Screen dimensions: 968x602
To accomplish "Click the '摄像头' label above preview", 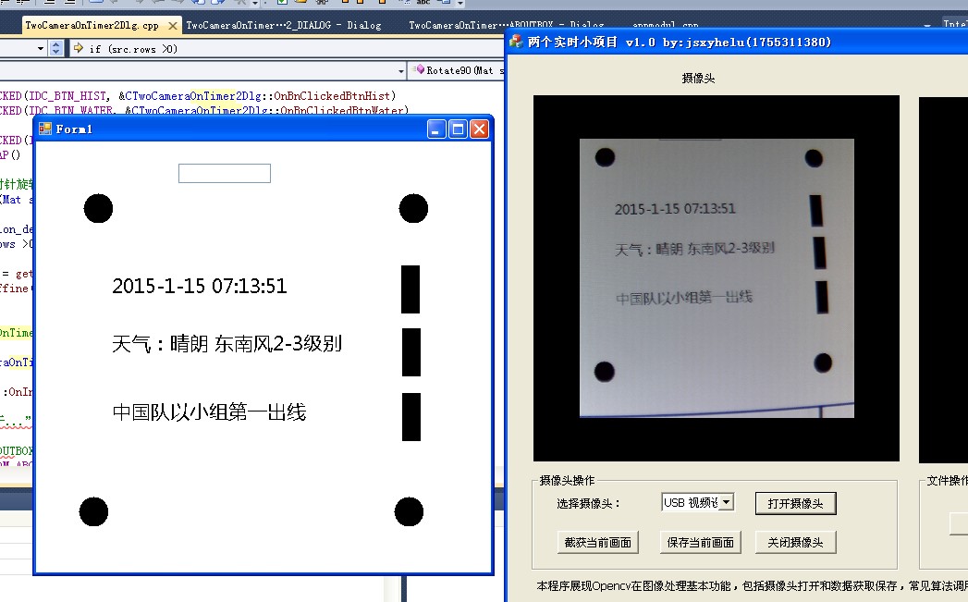I will click(x=698, y=79).
